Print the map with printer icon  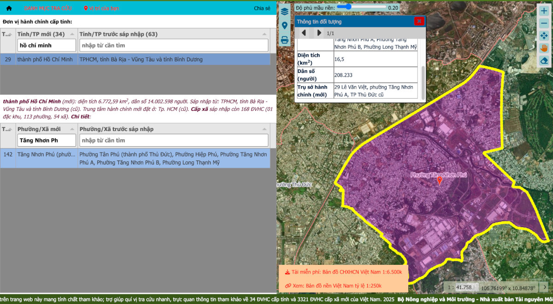(x=285, y=40)
